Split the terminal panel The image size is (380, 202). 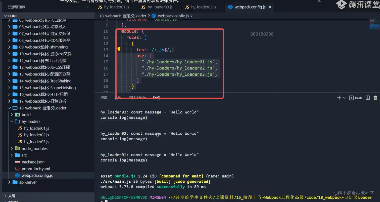pyautogui.click(x=368, y=98)
